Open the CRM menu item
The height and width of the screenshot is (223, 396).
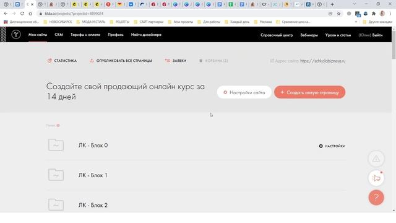coord(59,35)
